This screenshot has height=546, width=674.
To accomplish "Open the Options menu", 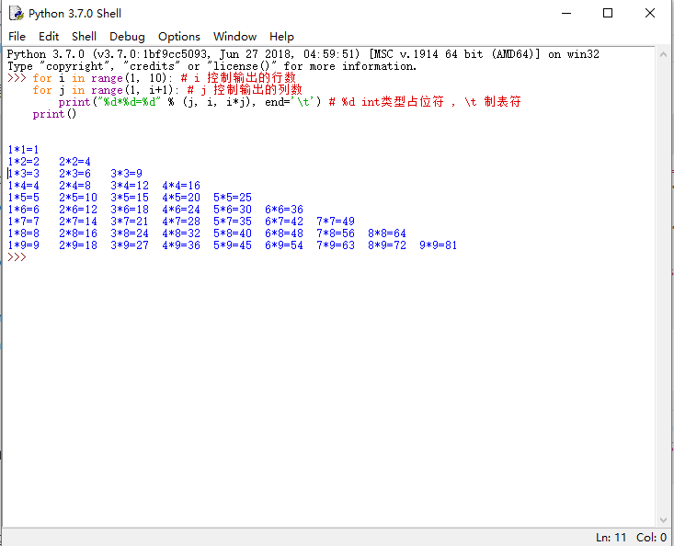I will pyautogui.click(x=178, y=37).
